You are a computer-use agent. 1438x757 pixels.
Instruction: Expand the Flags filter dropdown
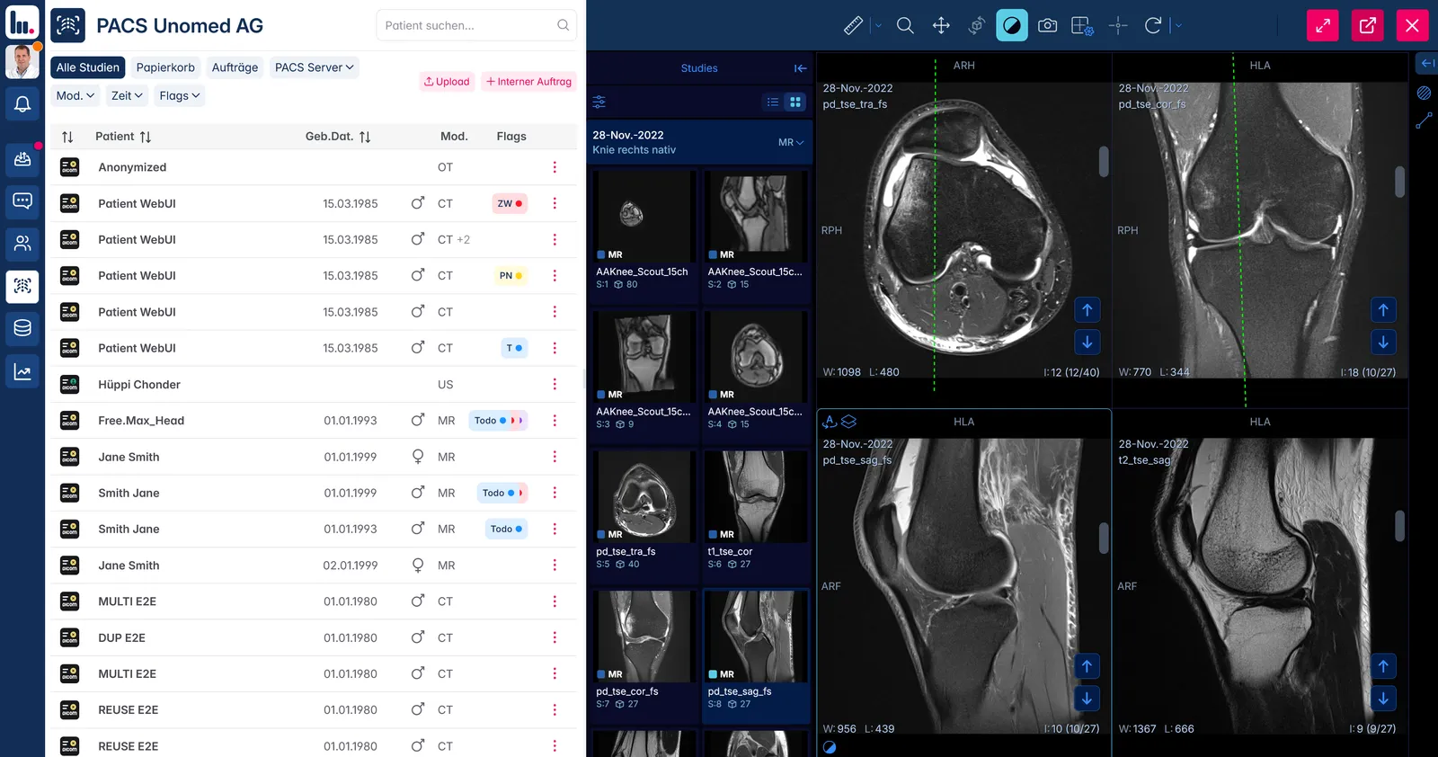click(x=180, y=95)
